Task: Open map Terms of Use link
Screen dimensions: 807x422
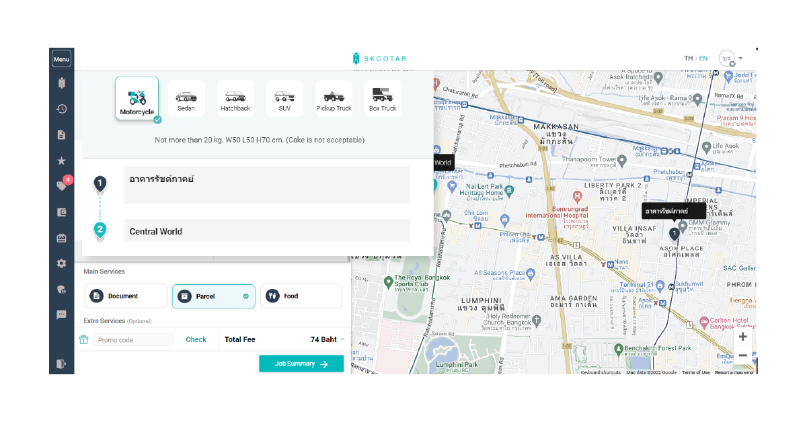Action: click(695, 372)
